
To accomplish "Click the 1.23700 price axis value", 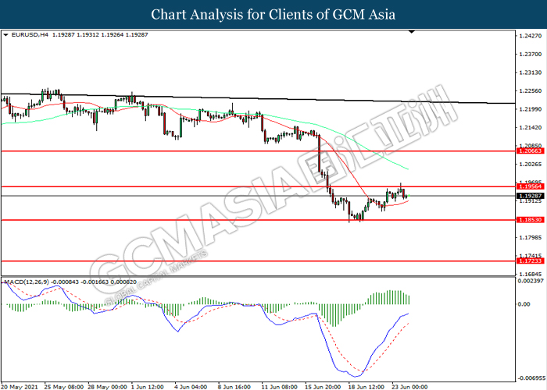I will (x=531, y=55).
